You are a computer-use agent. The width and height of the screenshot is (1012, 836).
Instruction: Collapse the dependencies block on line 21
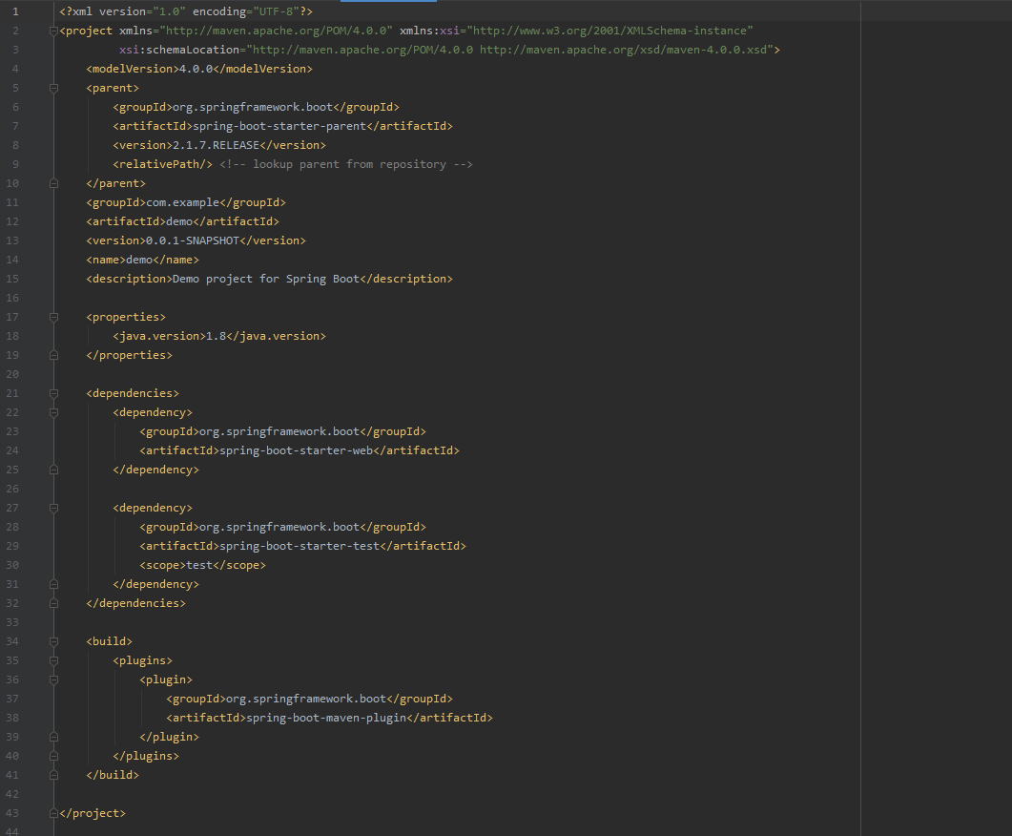54,393
